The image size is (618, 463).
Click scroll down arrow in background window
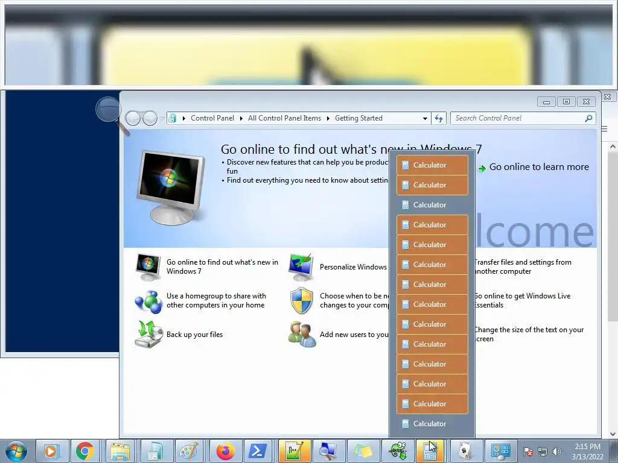pos(613,433)
